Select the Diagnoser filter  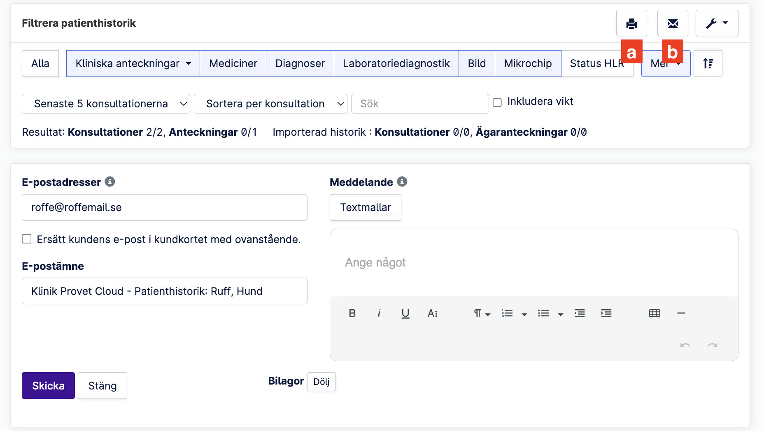click(300, 63)
